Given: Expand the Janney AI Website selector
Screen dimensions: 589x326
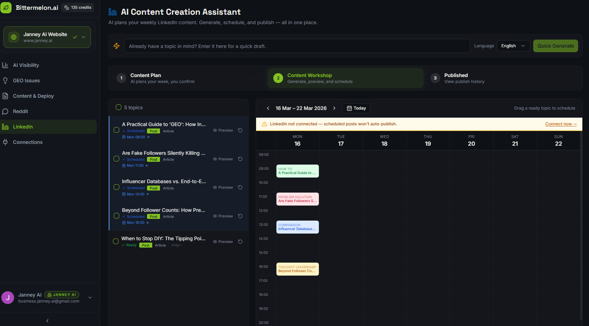Looking at the screenshot, I should coord(83,37).
